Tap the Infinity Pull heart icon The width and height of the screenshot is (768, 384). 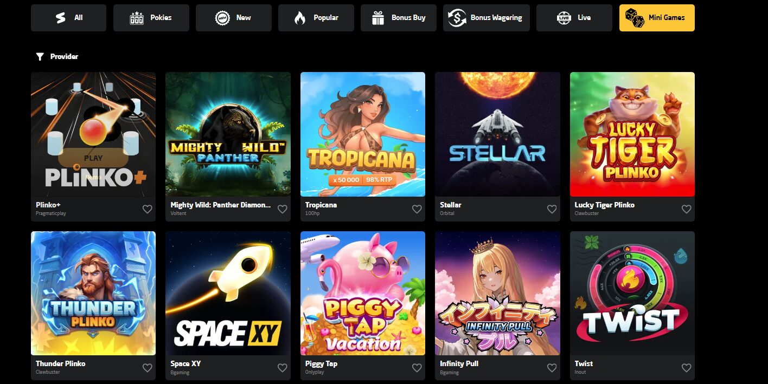pos(552,368)
